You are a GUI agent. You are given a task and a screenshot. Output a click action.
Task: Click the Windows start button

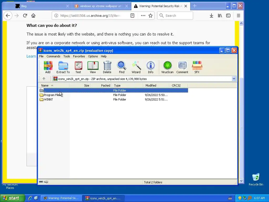12,198
